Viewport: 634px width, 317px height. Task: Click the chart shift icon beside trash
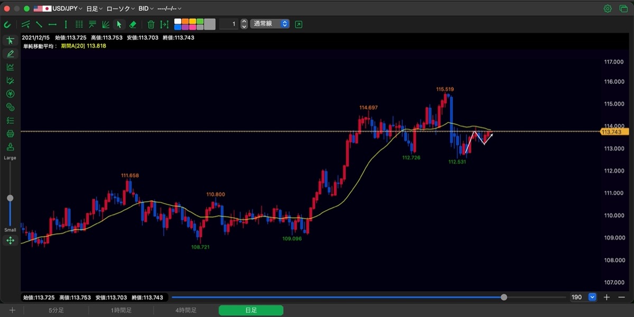tap(164, 24)
